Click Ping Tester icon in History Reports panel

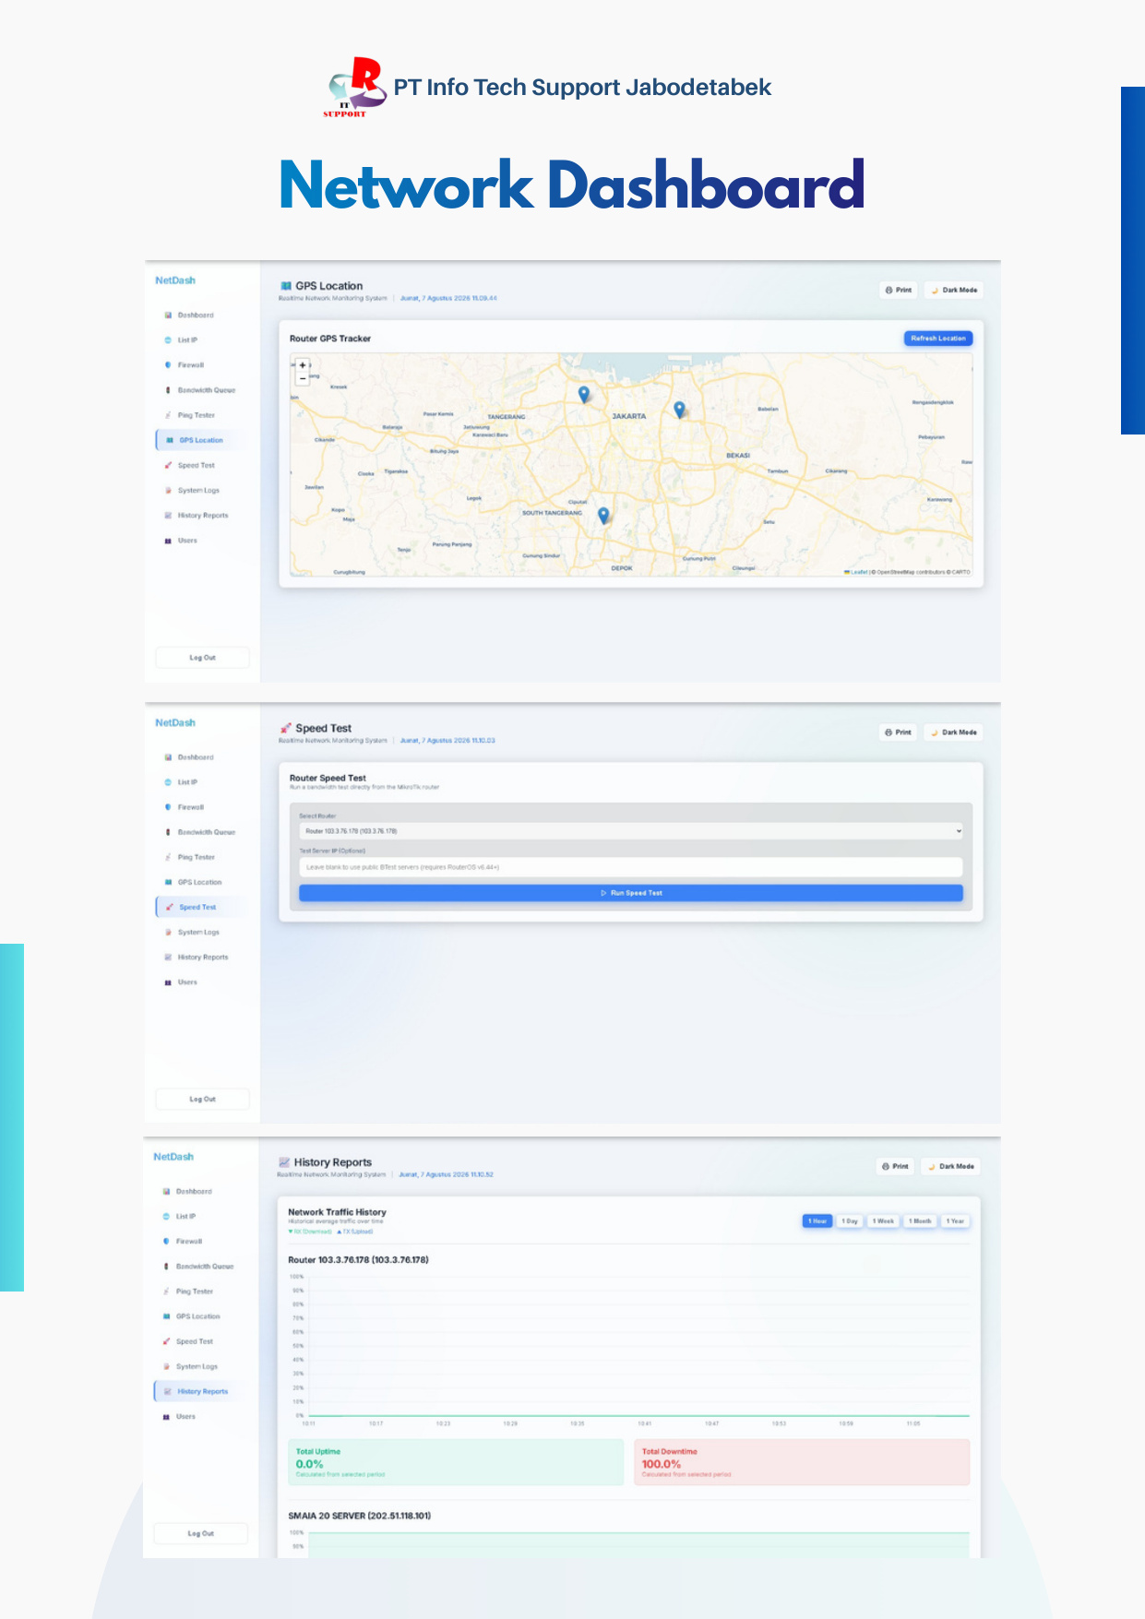pos(166,1292)
